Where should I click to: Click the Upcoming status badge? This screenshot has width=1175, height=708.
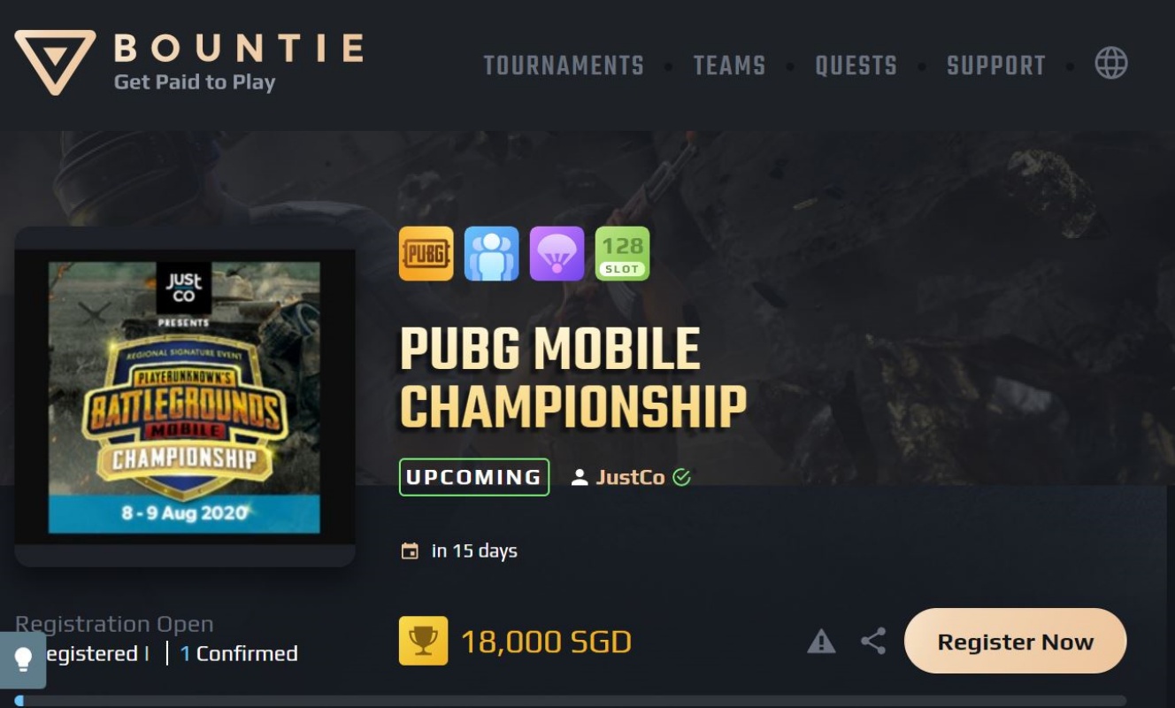click(474, 477)
